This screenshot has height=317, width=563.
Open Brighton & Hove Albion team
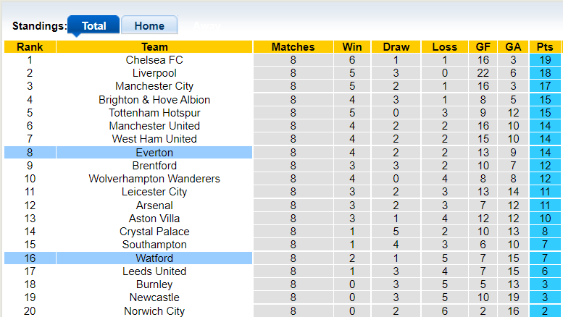[x=154, y=100]
